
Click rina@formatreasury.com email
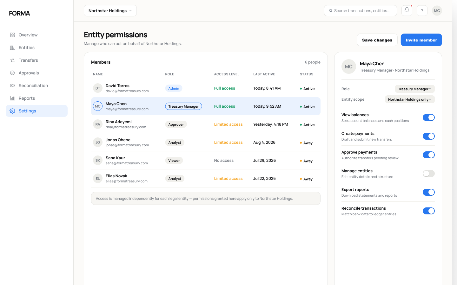click(126, 127)
